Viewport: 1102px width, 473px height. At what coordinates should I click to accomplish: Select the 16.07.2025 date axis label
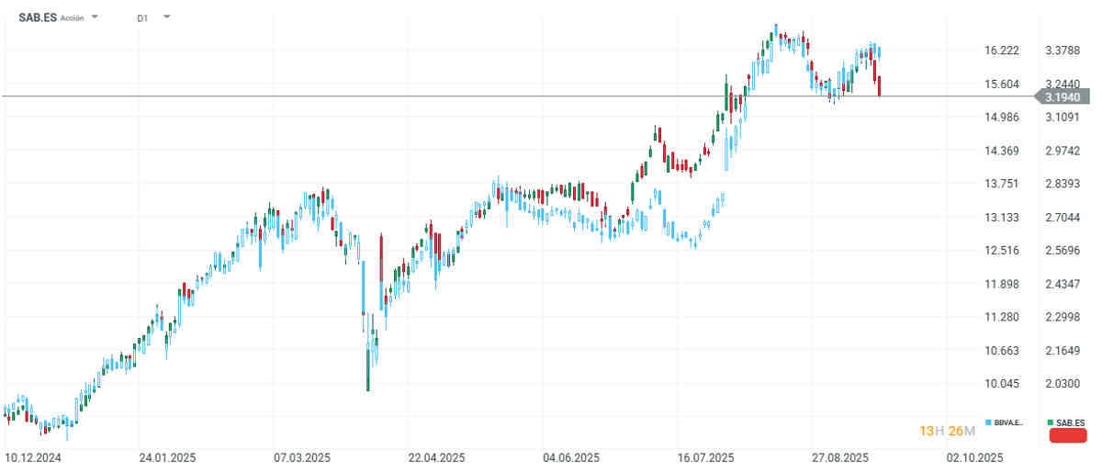pos(705,456)
